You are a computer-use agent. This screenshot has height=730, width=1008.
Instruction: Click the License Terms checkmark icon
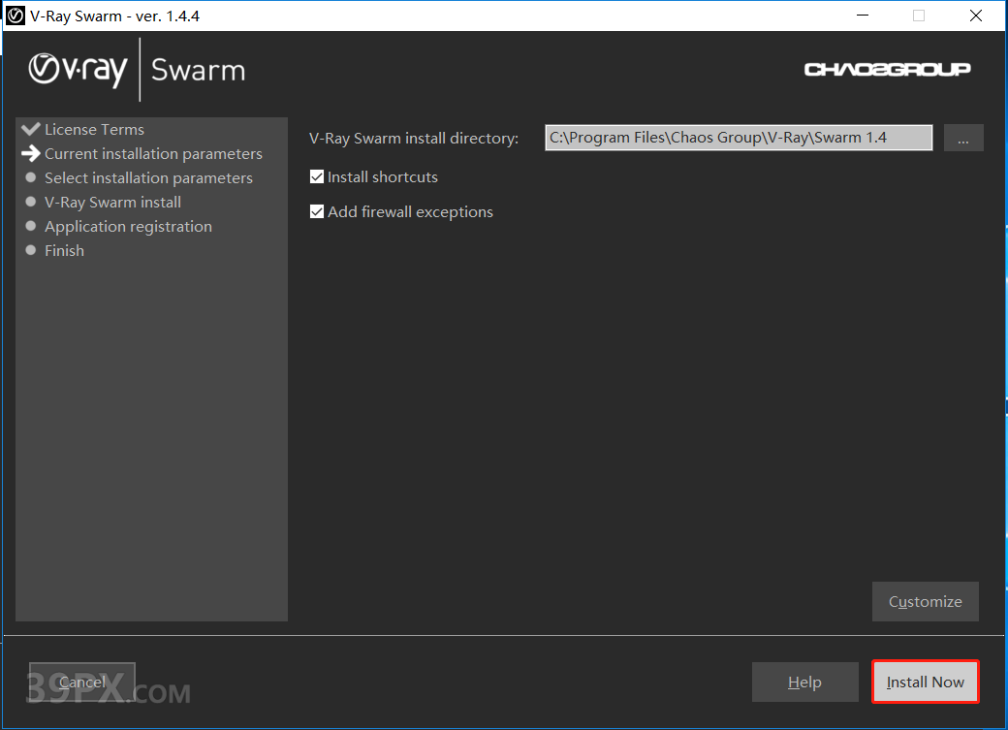pos(31,129)
